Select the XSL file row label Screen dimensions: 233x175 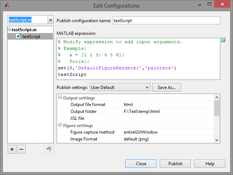point(77,118)
